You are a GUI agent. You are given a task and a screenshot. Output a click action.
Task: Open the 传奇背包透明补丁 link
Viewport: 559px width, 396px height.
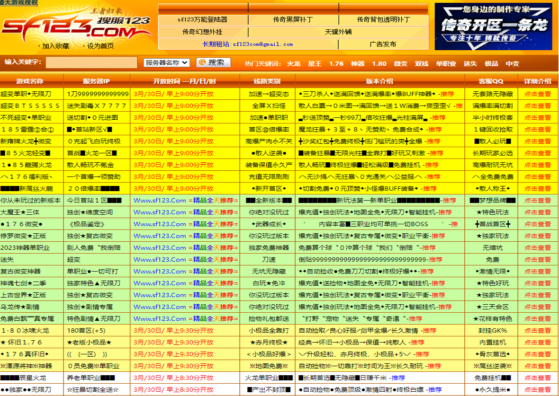coord(383,20)
